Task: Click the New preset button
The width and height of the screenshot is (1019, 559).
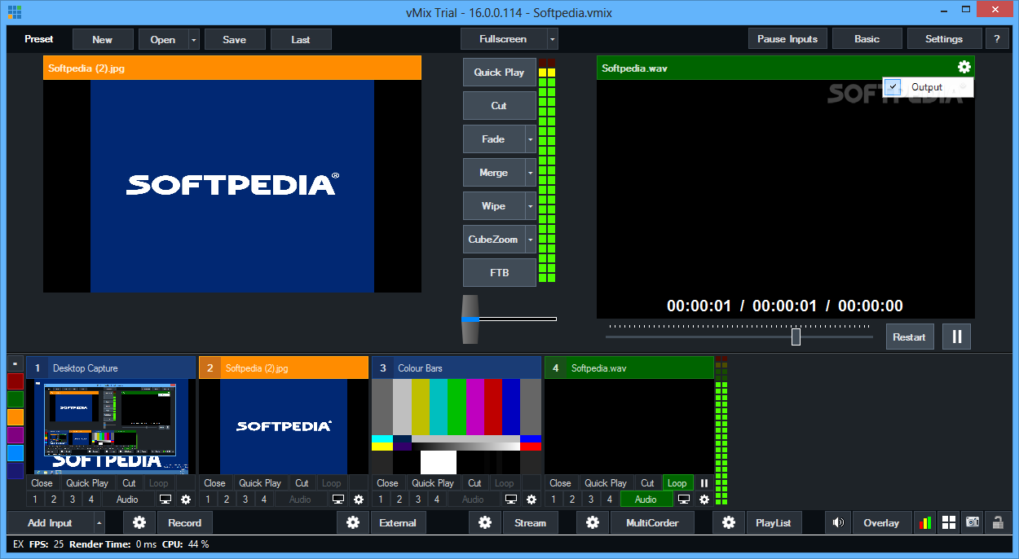Action: [103, 39]
